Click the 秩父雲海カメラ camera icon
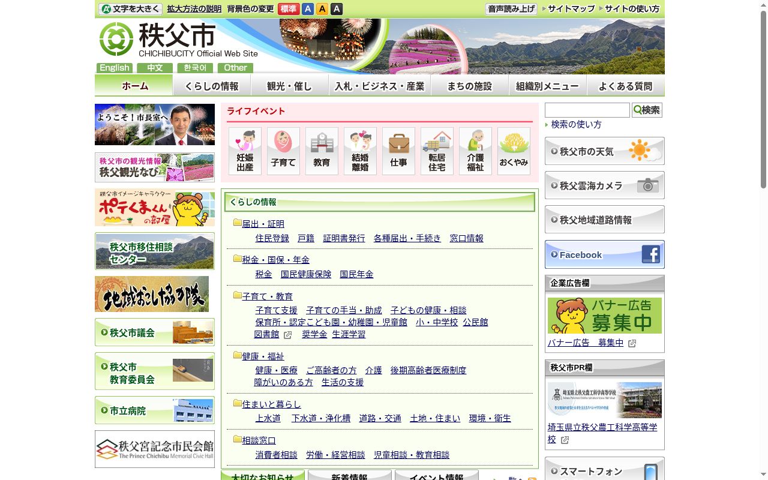This screenshot has height=480, width=768. [x=648, y=185]
